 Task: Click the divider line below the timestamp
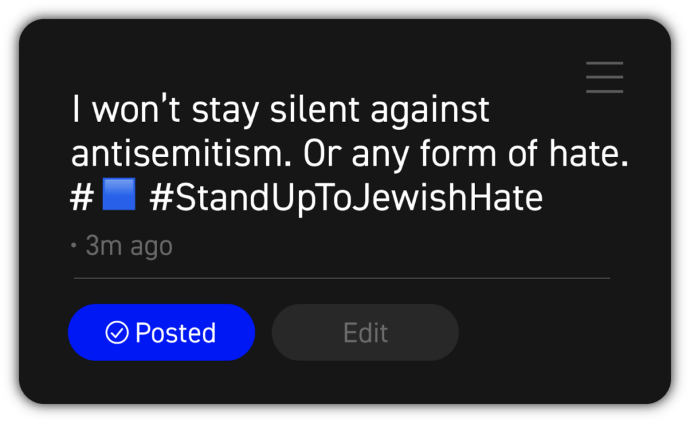click(x=342, y=278)
